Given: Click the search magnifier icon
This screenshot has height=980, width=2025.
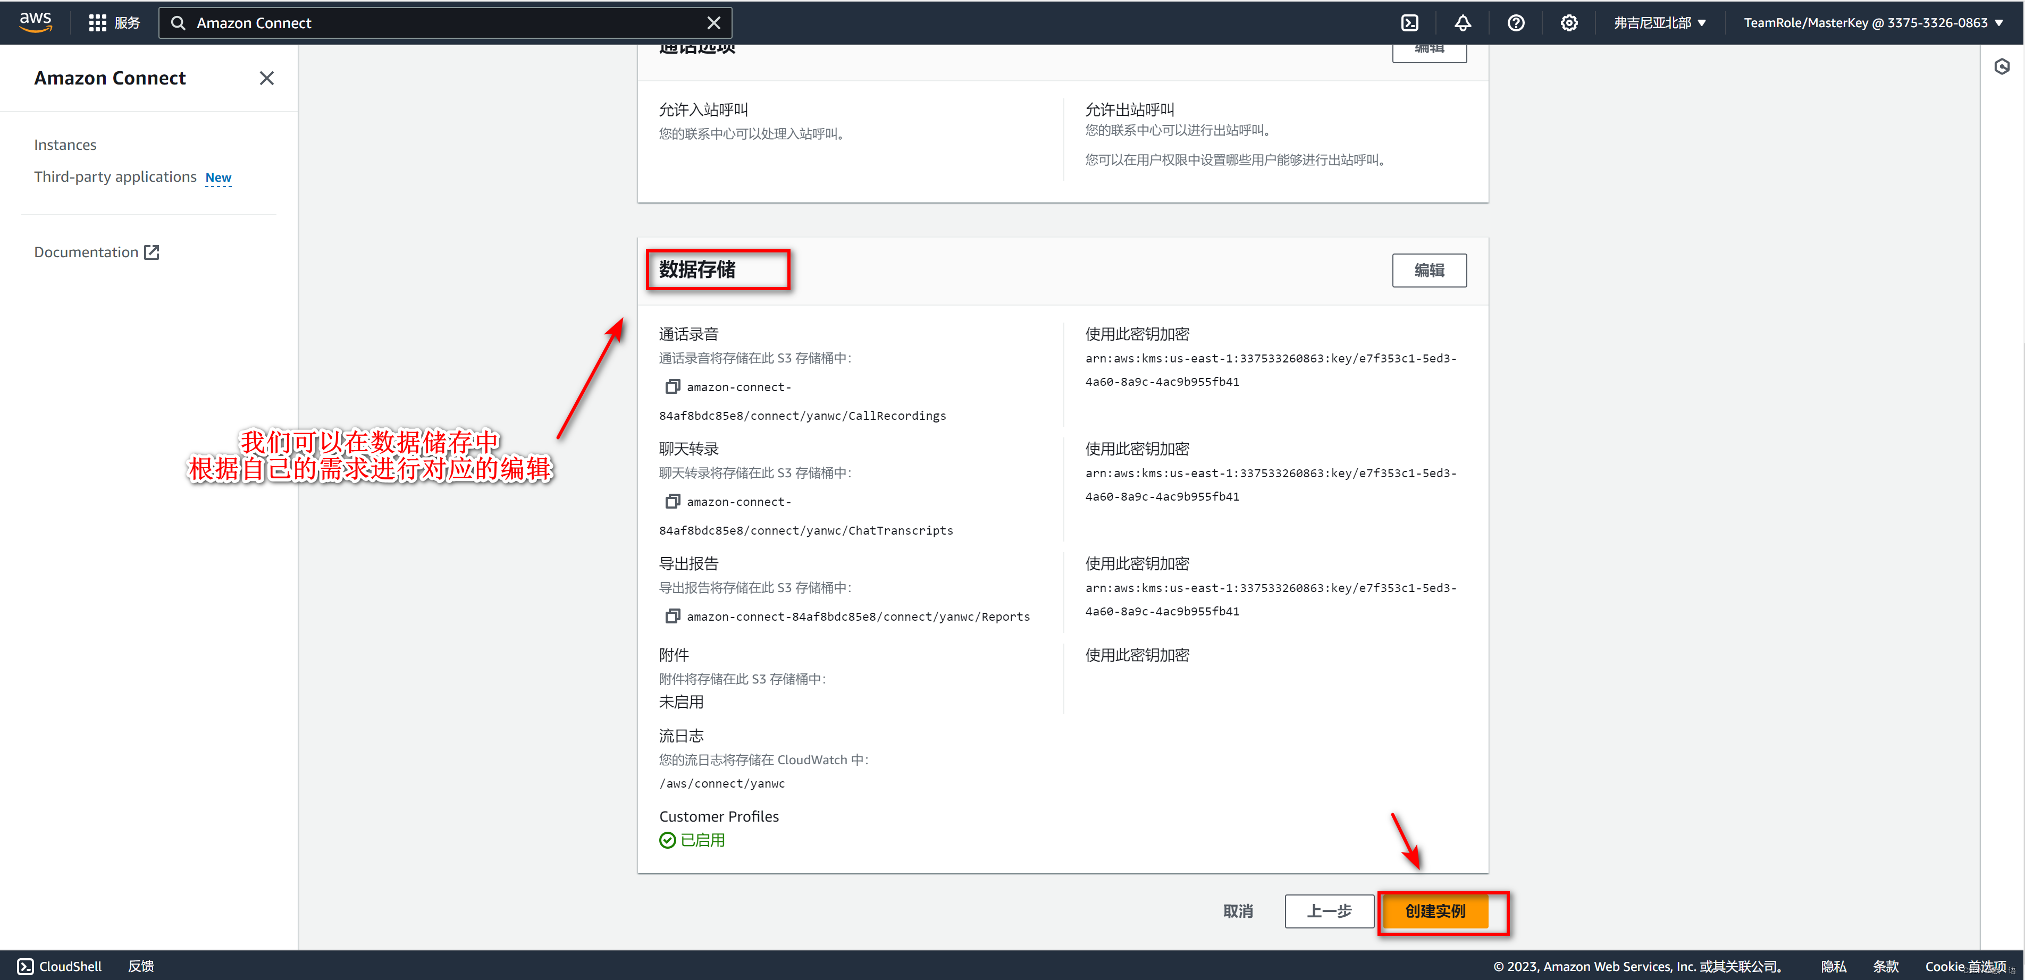Looking at the screenshot, I should pyautogui.click(x=179, y=23).
